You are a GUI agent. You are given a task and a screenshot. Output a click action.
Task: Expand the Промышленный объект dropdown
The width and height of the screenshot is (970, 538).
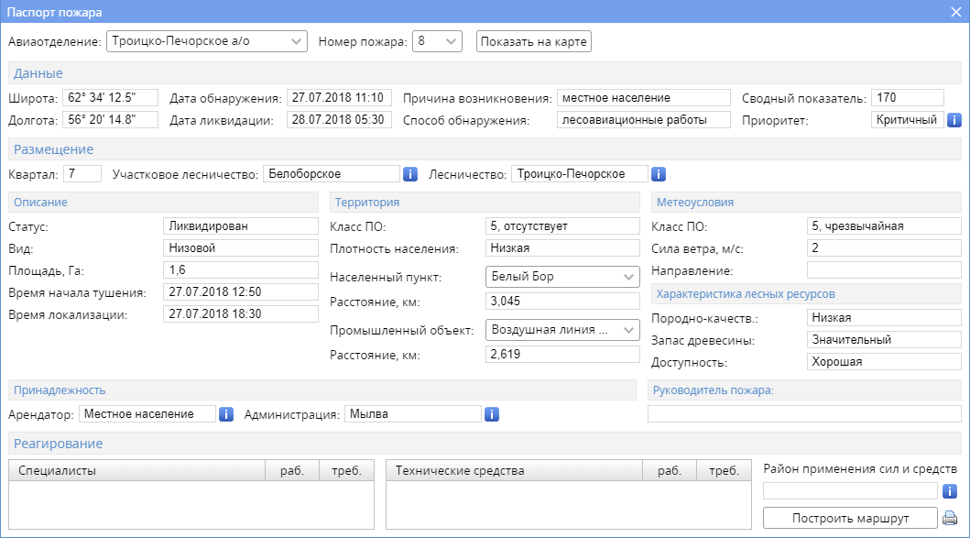pyautogui.click(x=562, y=330)
